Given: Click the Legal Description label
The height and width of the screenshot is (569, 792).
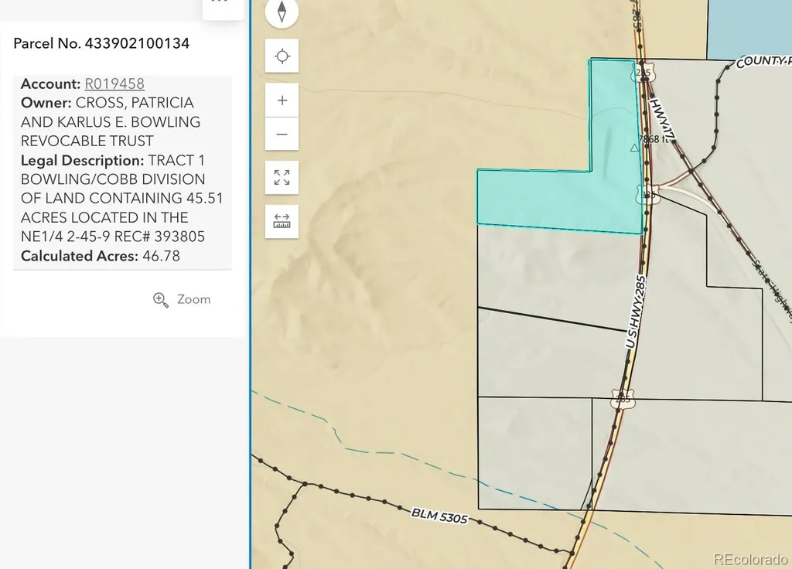Looking at the screenshot, I should click(x=82, y=161).
